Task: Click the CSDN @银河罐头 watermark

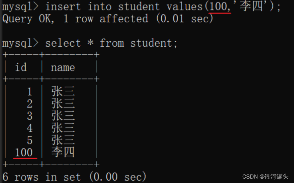Action: coord(265,177)
